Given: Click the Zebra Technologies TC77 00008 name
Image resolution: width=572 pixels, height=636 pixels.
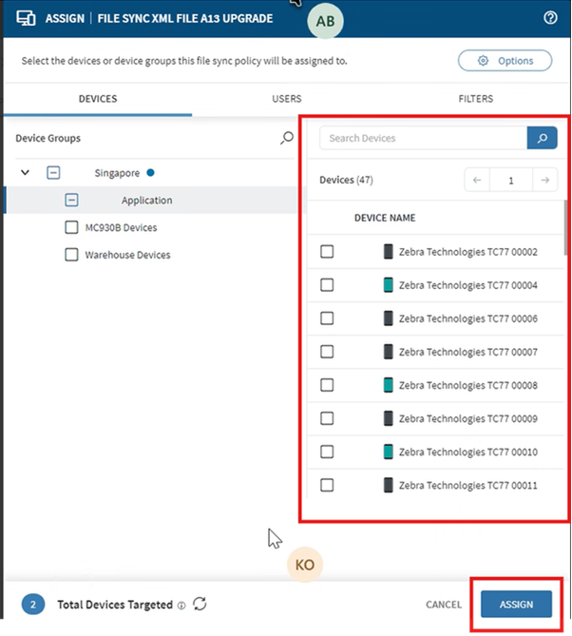Looking at the screenshot, I should (468, 384).
